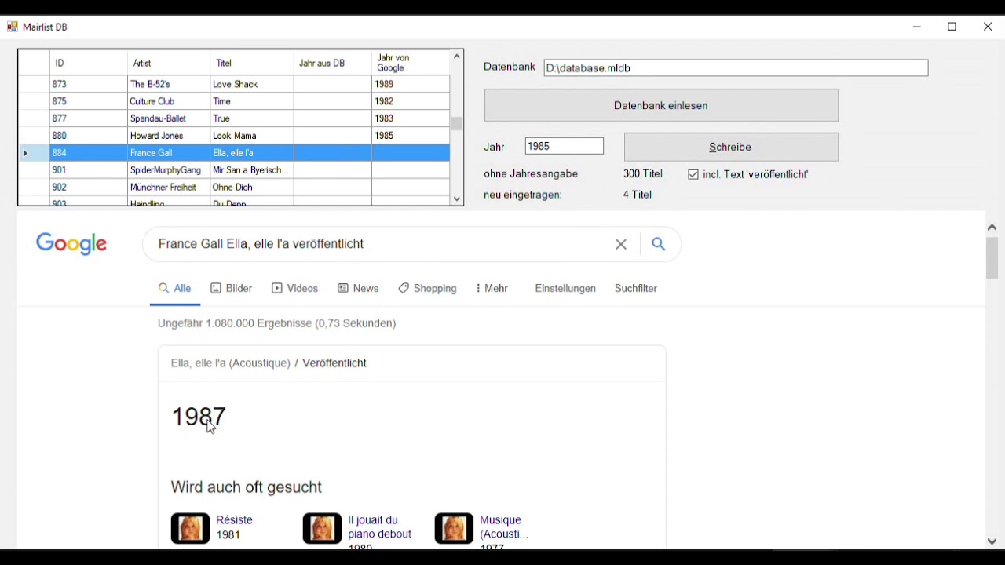The height and width of the screenshot is (565, 1005).
Task: Maximize the Mairlist DB window
Action: (952, 27)
